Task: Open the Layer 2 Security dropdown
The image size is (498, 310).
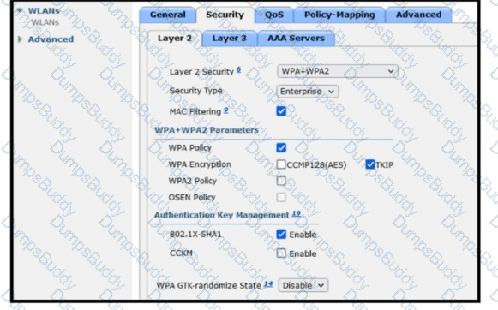Action: (x=338, y=71)
